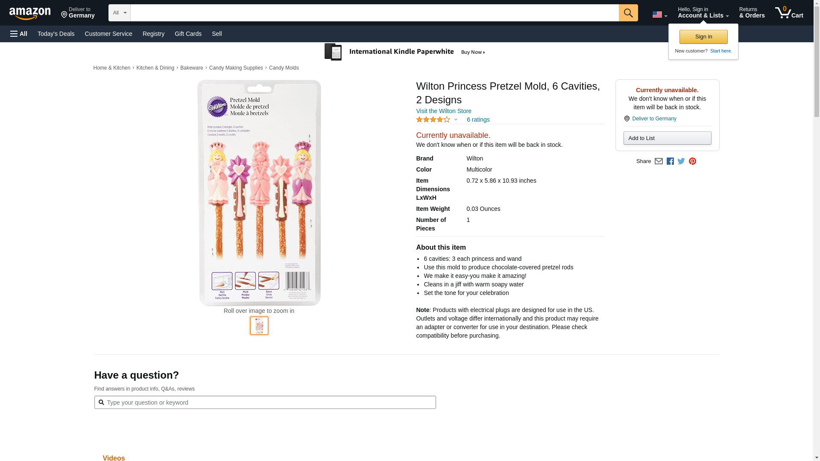Image resolution: width=820 pixels, height=461 pixels.
Task: Open the All hamburger menu
Action: coord(19,34)
